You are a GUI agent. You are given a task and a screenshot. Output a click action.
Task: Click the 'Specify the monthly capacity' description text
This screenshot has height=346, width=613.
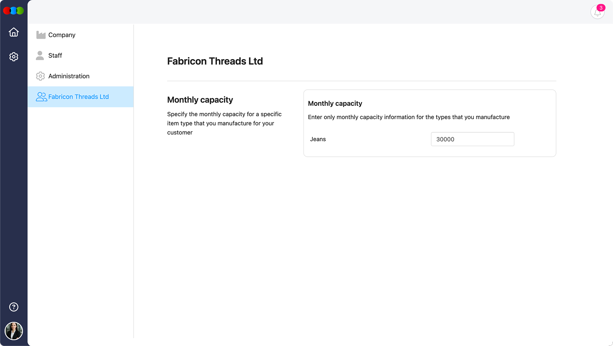pyautogui.click(x=224, y=123)
